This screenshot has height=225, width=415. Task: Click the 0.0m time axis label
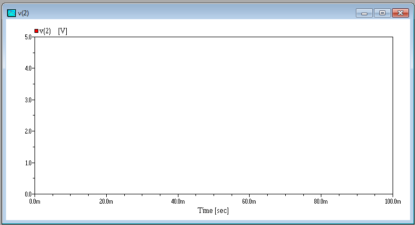click(34, 201)
